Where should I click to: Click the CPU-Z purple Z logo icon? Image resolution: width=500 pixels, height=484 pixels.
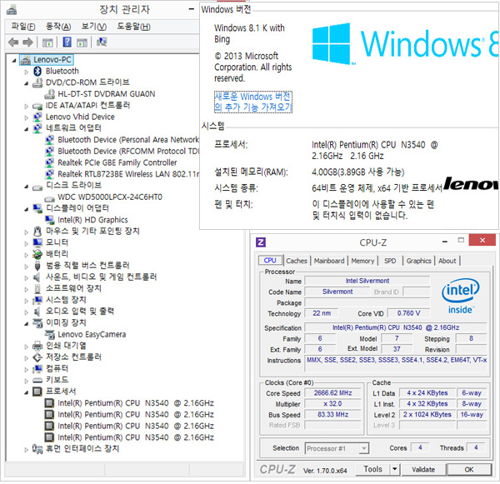point(261,242)
